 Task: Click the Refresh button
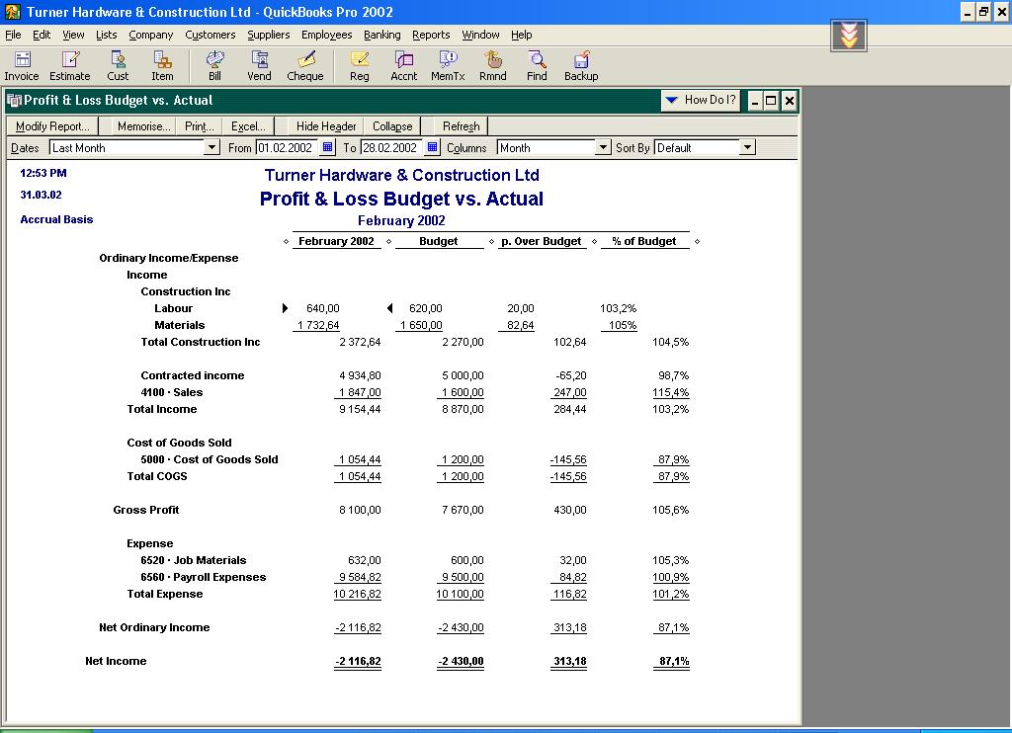[462, 126]
